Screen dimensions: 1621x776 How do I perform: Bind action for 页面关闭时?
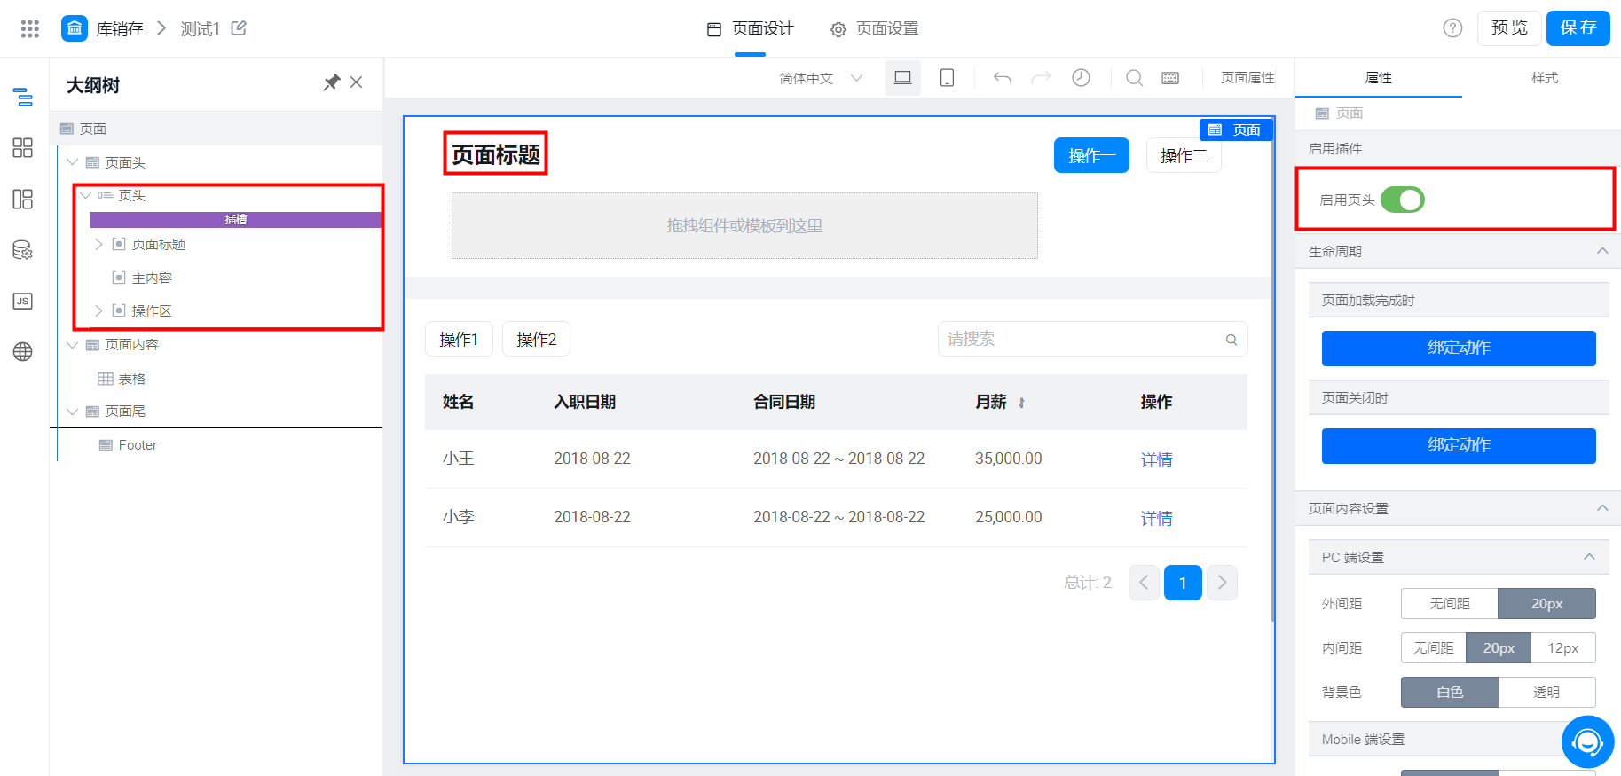click(x=1459, y=445)
